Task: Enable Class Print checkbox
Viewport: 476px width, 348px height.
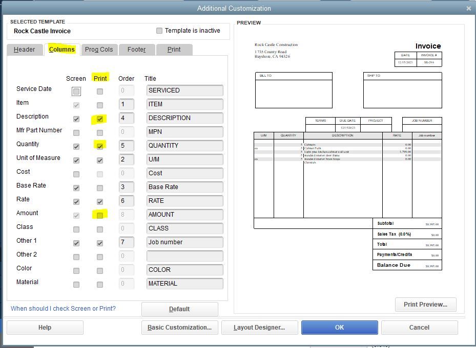Action: click(x=99, y=229)
